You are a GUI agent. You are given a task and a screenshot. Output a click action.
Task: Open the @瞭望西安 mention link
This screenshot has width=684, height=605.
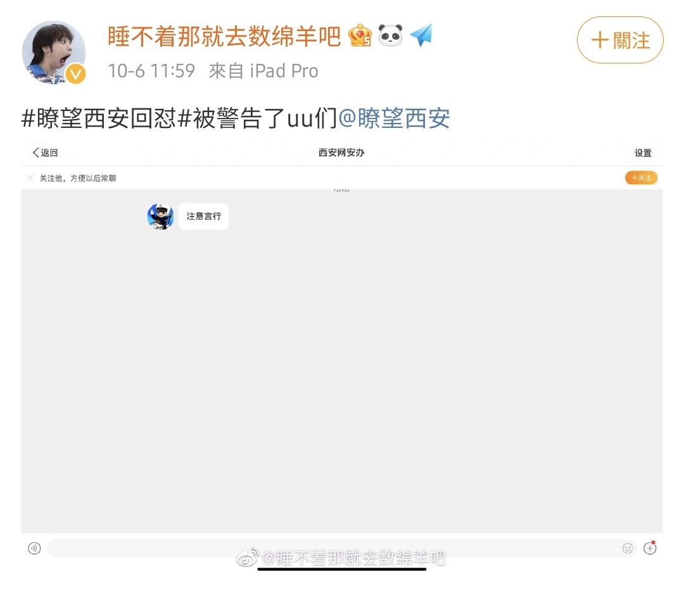[x=394, y=118]
